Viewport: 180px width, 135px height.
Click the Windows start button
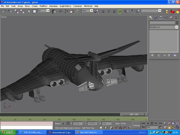8,132
